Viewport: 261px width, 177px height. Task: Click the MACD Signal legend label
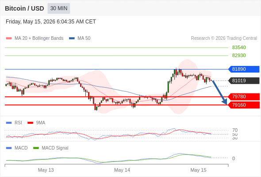tap(55, 148)
